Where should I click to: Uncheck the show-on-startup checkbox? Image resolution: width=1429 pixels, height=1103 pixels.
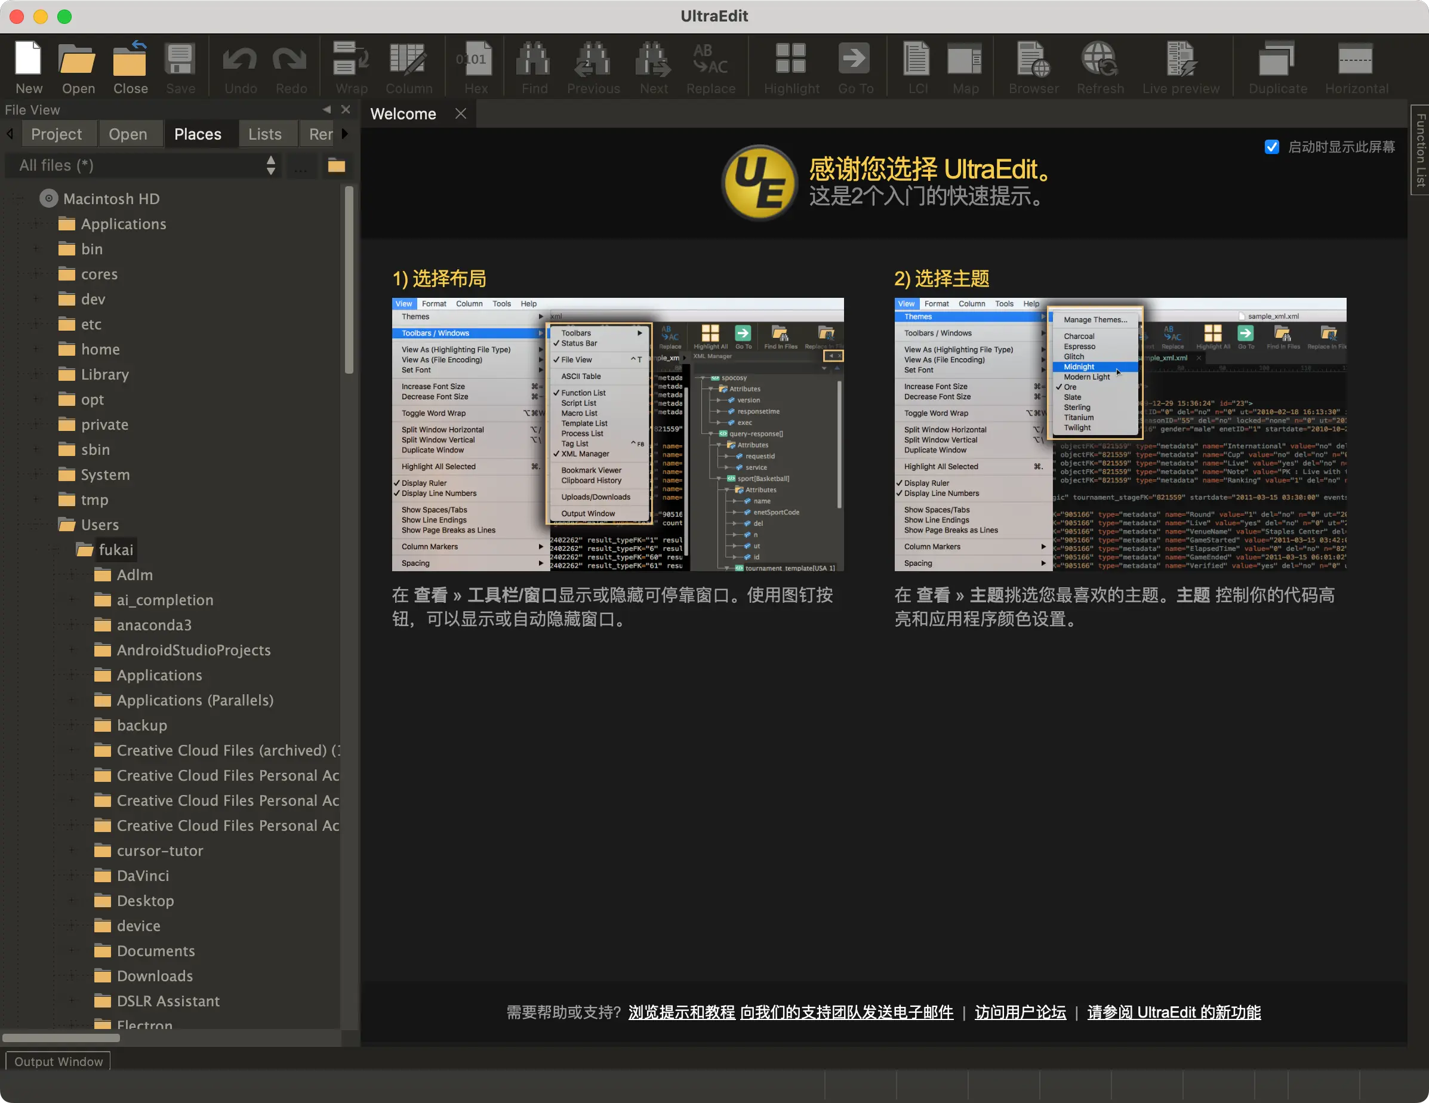click(x=1272, y=147)
